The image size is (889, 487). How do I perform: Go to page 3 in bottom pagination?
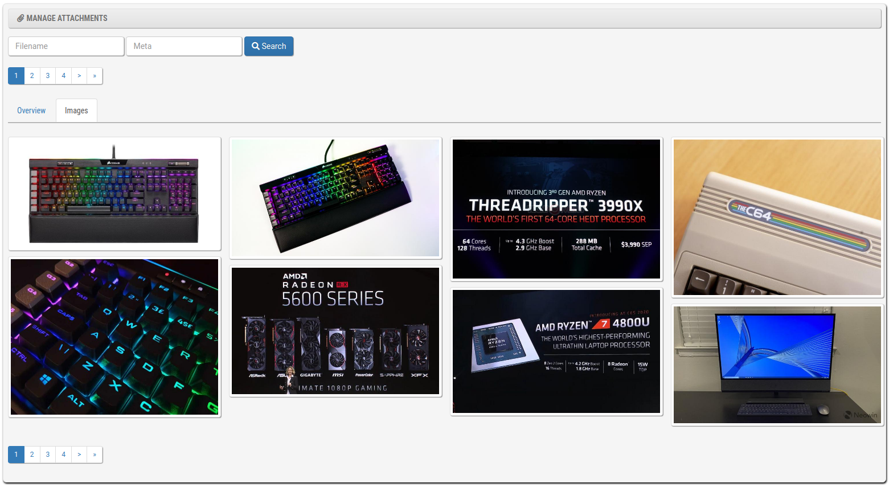[x=48, y=455]
